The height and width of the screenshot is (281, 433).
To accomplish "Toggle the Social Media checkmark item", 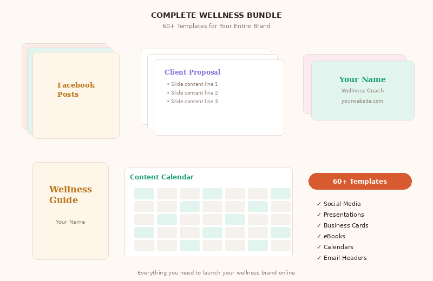I will pos(338,204).
